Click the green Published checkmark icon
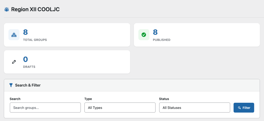264x121 pixels. pyautogui.click(x=144, y=35)
